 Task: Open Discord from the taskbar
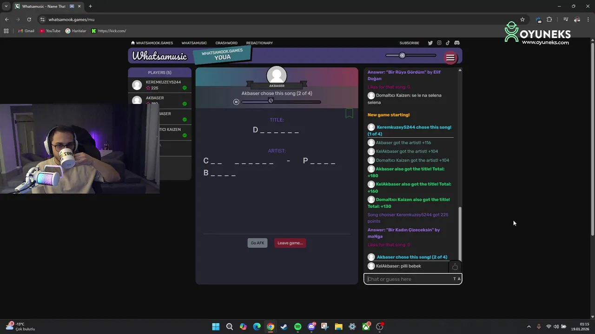[311, 327]
